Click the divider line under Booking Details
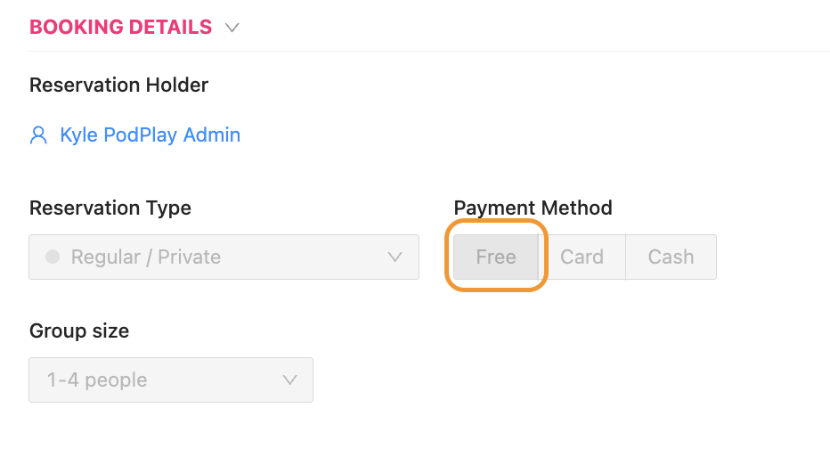This screenshot has height=449, width=830. [427, 52]
